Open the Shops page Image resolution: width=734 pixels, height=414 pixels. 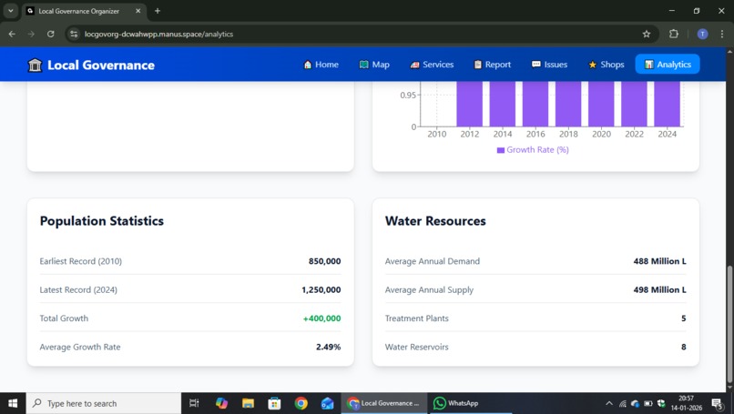(607, 65)
